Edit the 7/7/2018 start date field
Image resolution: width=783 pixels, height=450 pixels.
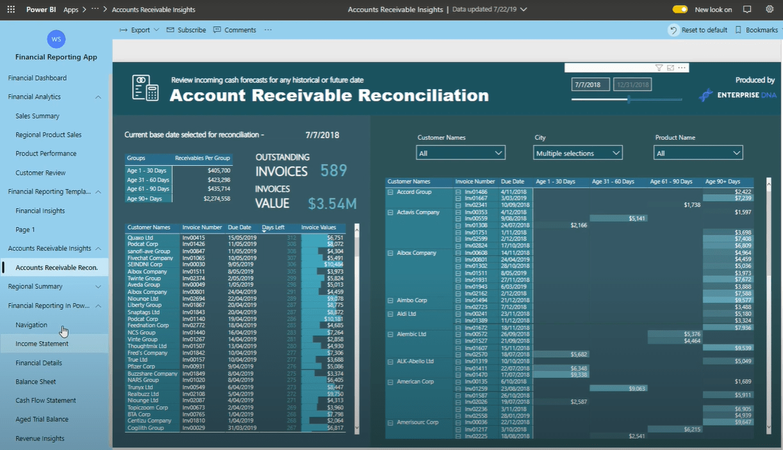pos(590,85)
